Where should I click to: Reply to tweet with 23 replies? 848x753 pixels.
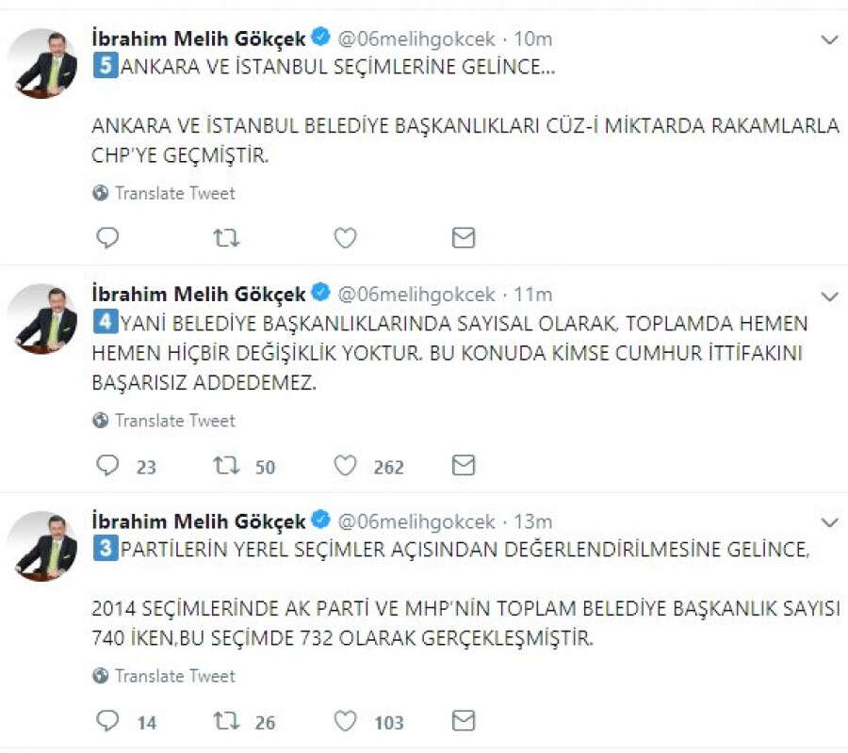tap(108, 466)
